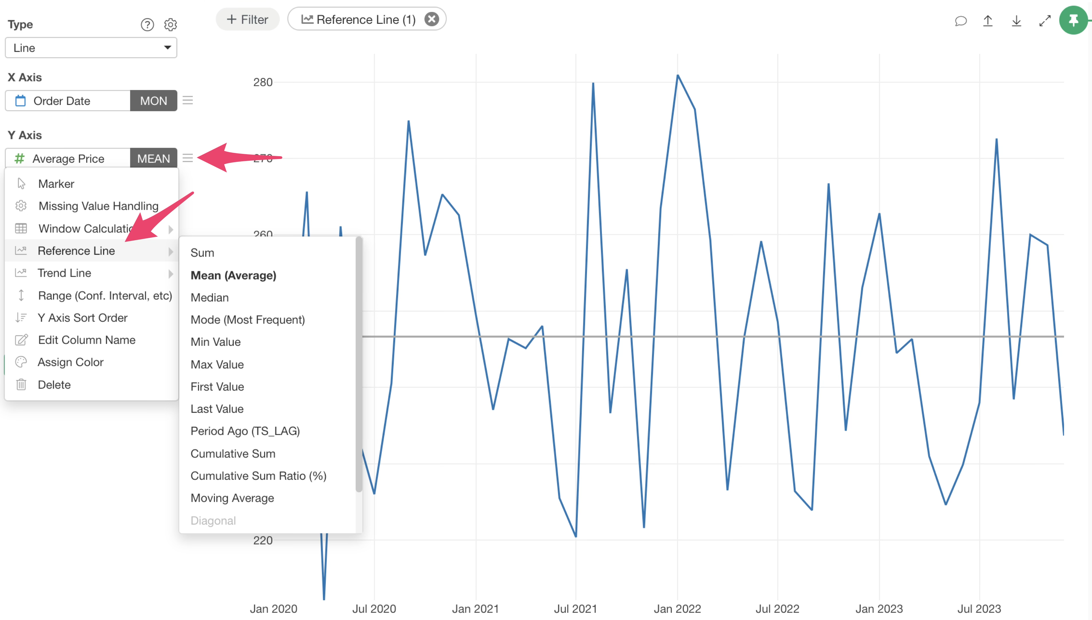This screenshot has height=620, width=1092.
Task: Open Y Axis hamburger menu
Action: (187, 158)
